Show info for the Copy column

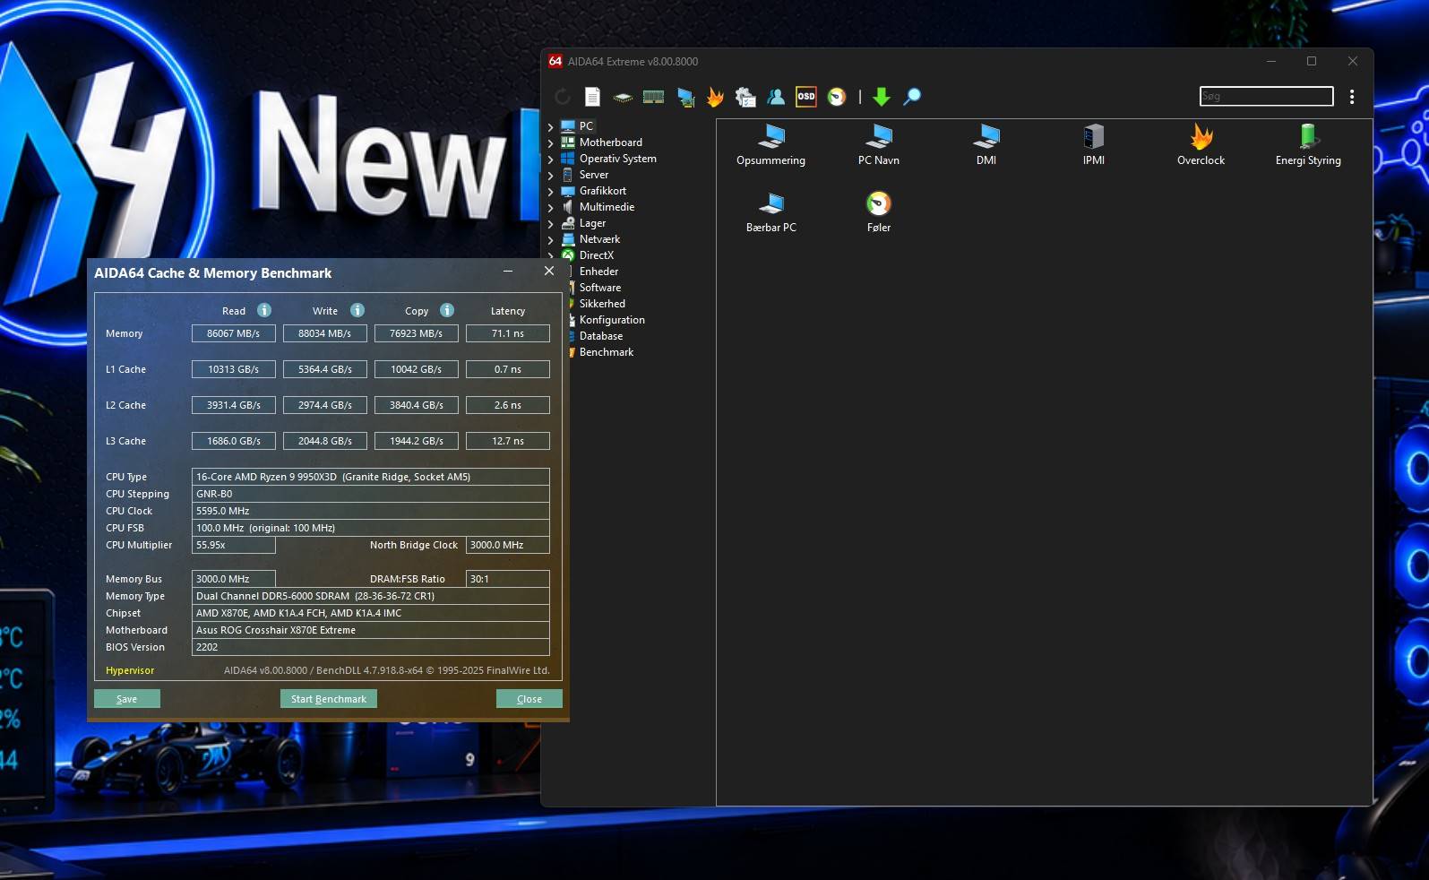(x=447, y=310)
